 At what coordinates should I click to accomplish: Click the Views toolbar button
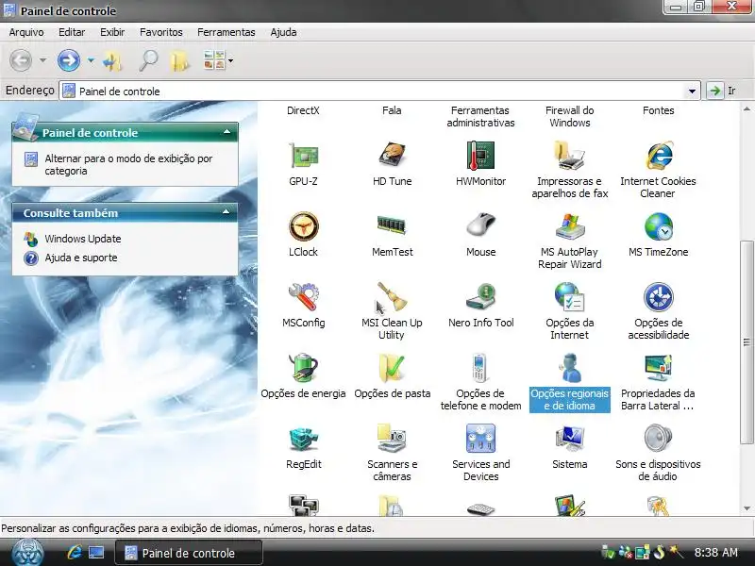pos(214,60)
